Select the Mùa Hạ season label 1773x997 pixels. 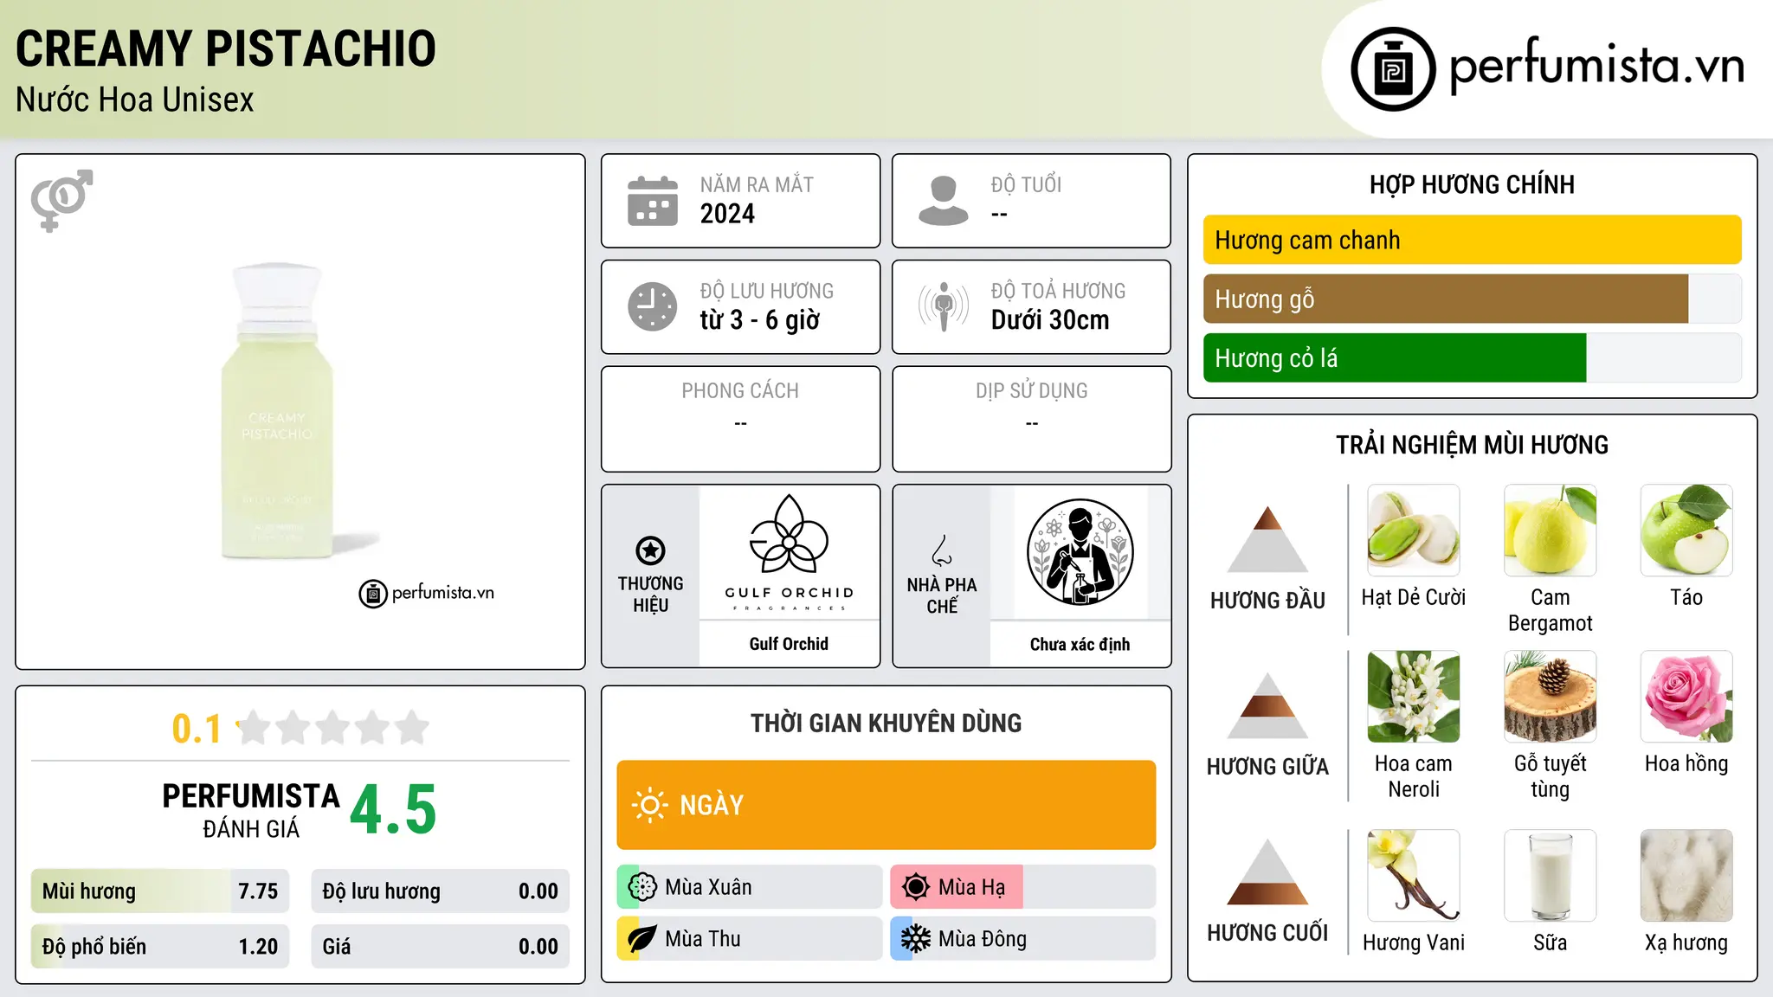coord(971,887)
